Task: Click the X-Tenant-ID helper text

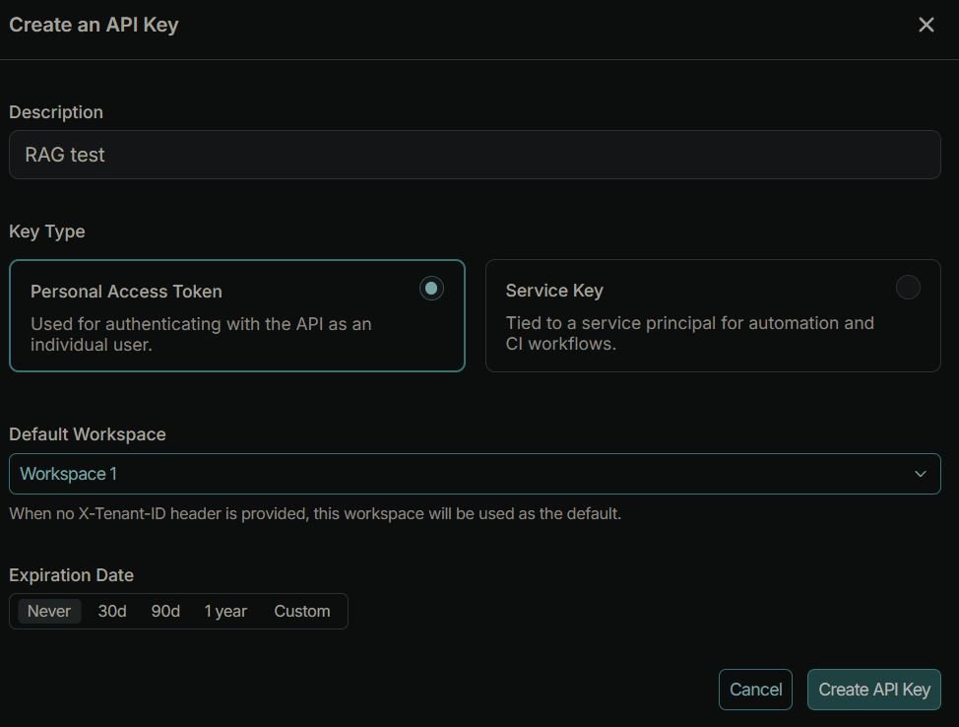Action: (x=315, y=513)
